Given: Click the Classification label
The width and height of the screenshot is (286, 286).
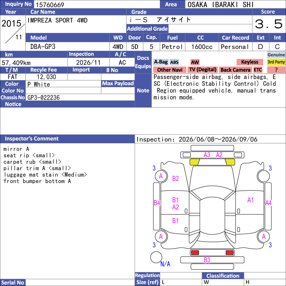Looking at the screenshot, I should click(223, 276).
